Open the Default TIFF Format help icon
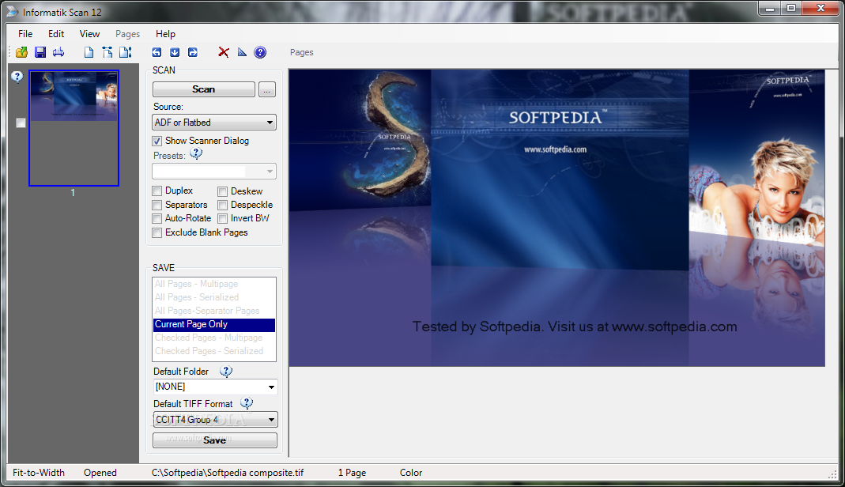 pos(247,403)
